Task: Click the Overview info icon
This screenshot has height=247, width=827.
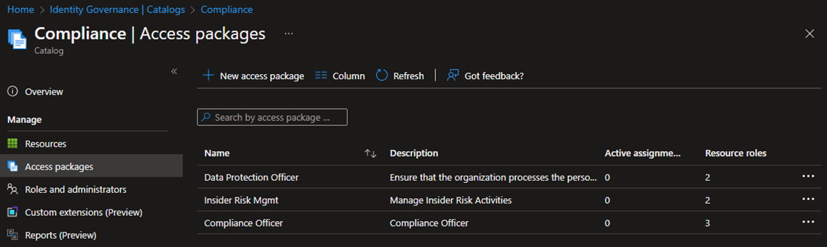Action: [12, 92]
